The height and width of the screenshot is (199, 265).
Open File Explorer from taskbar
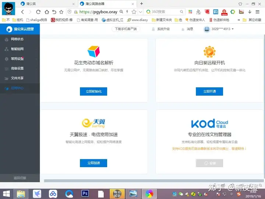pyautogui.click(x=21, y=194)
